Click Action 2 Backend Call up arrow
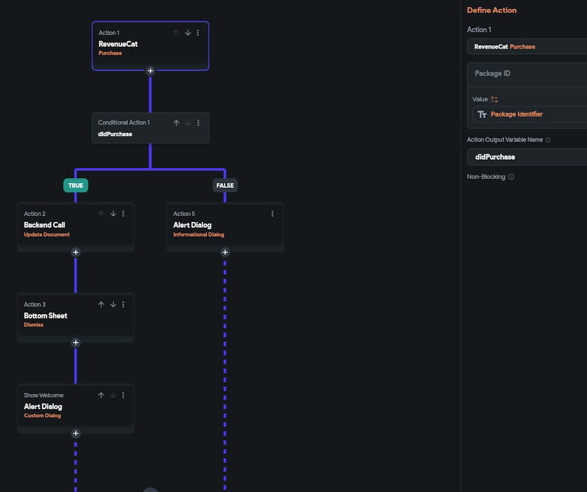 click(x=101, y=214)
